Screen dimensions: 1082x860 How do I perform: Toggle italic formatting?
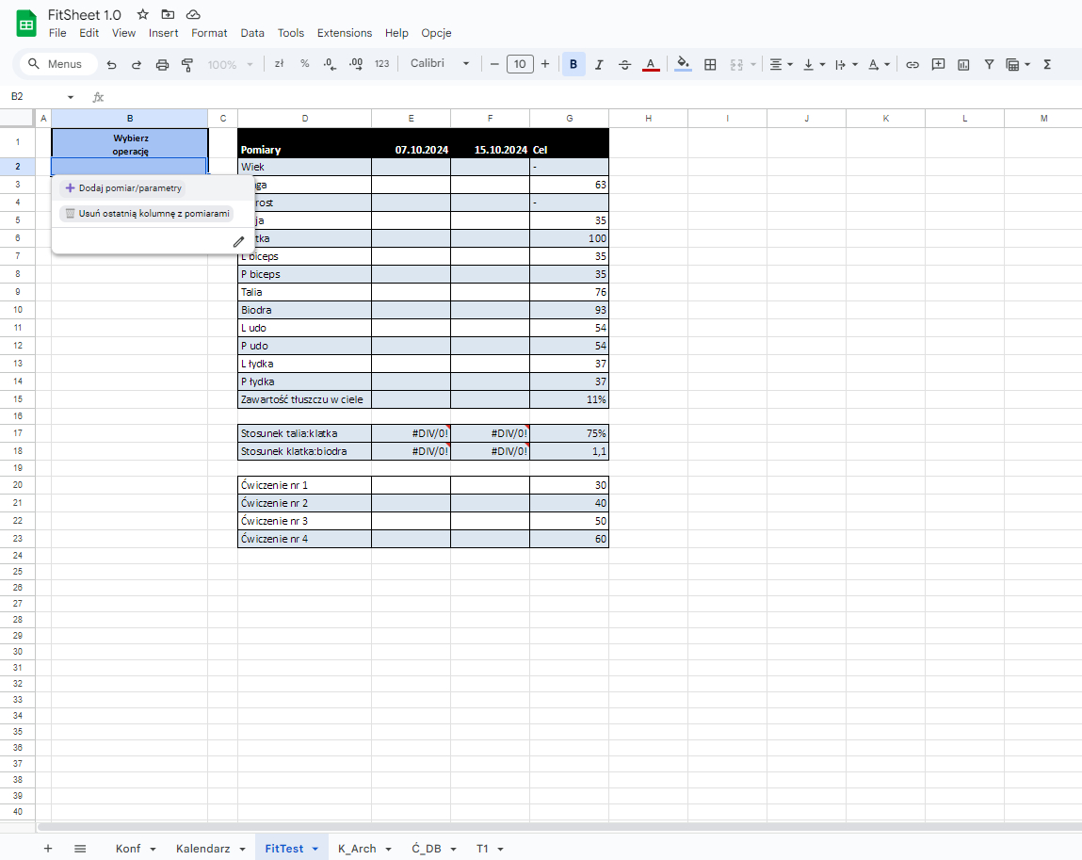pos(598,64)
